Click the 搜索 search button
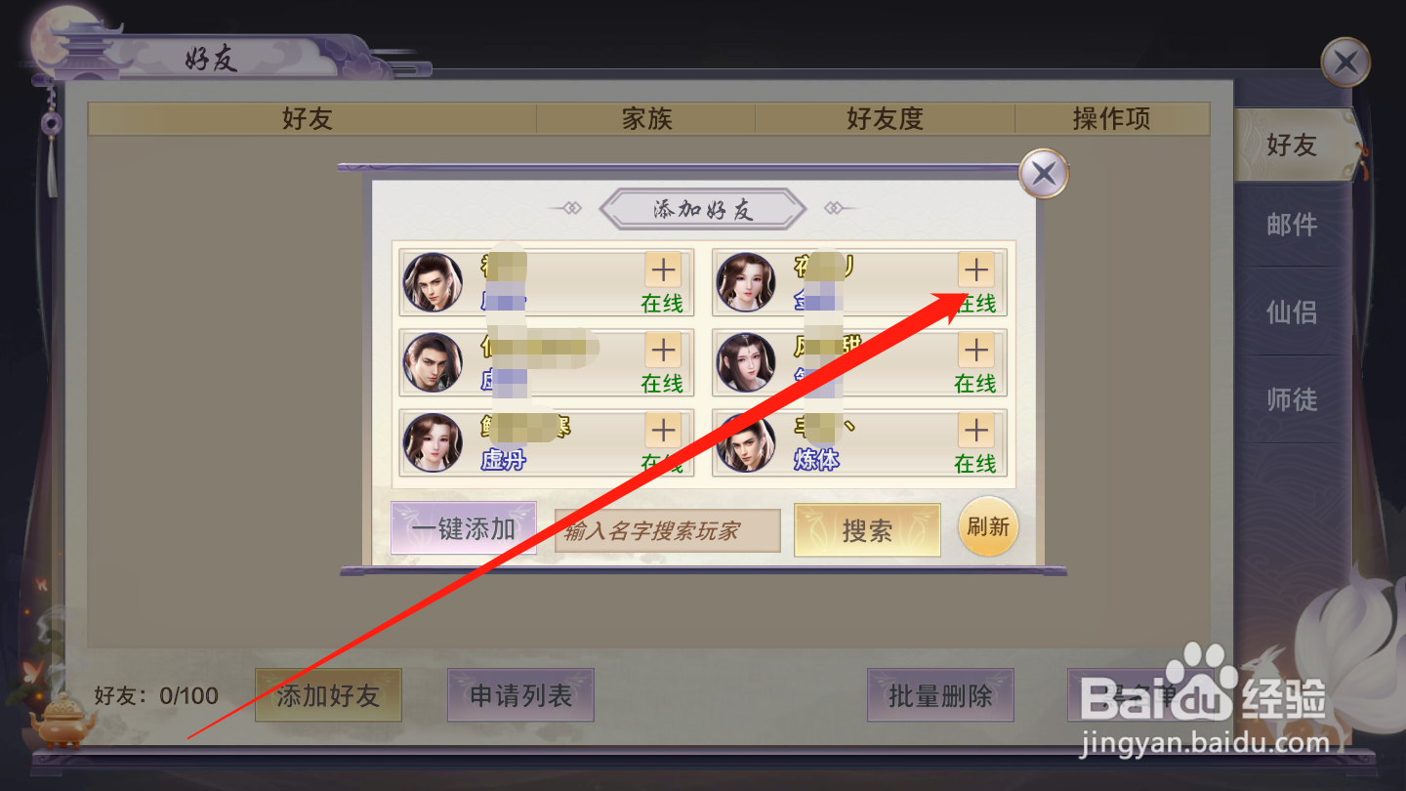 (x=867, y=530)
